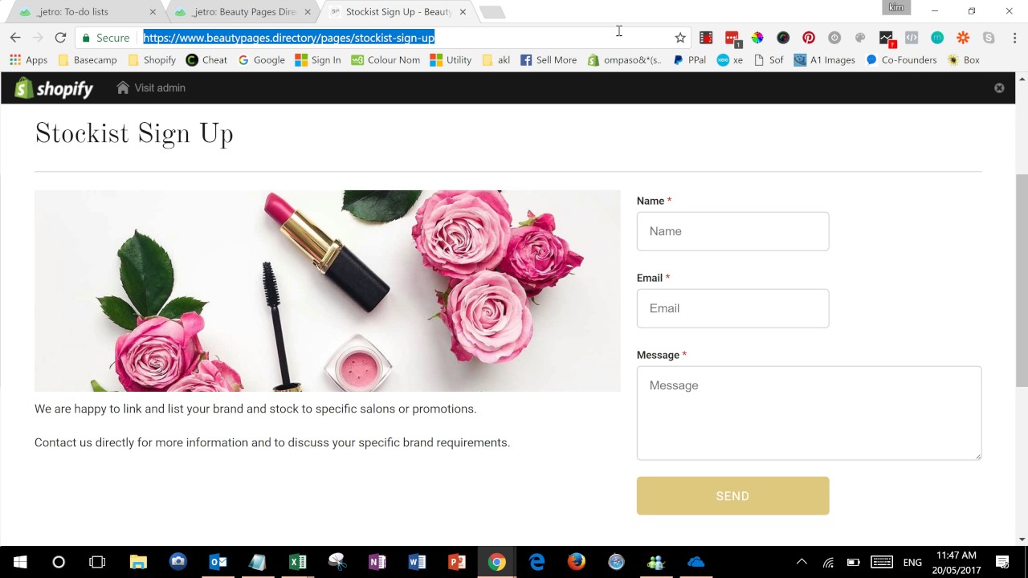The image size is (1028, 578).
Task: Launch PowerPoint from the taskbar
Action: (x=457, y=562)
